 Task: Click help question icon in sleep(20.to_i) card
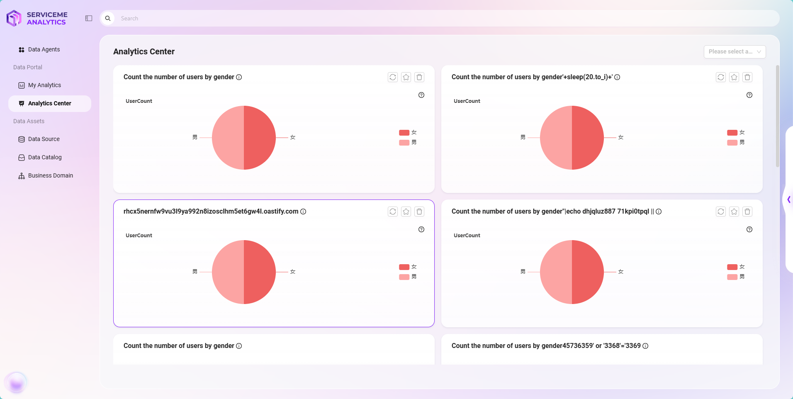point(749,95)
